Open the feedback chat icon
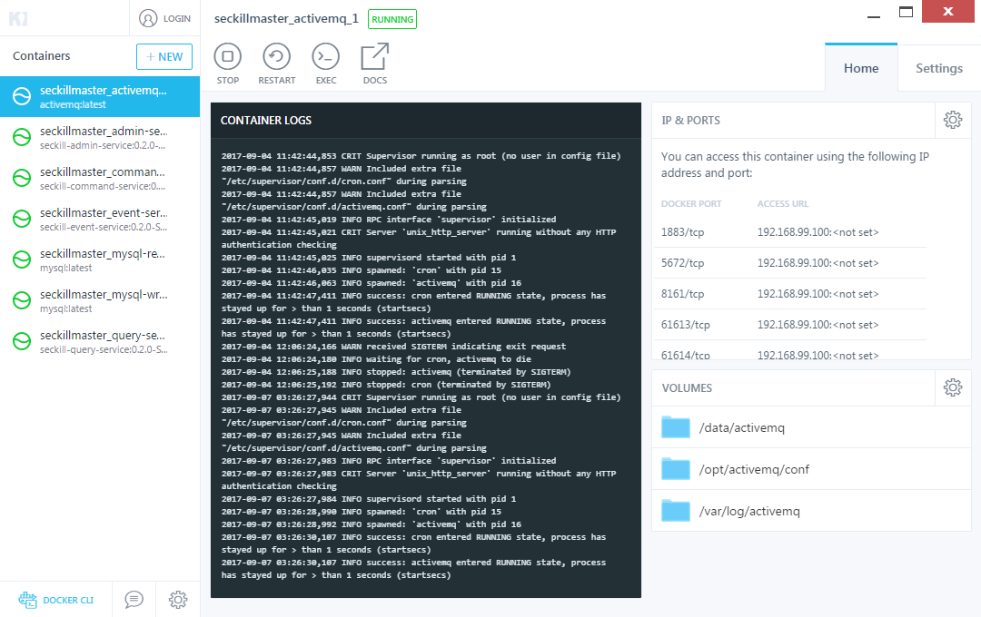 (x=134, y=599)
